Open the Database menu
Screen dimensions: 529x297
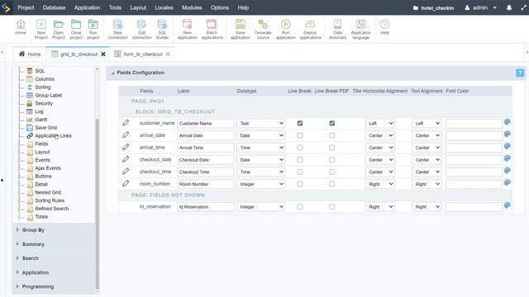click(54, 7)
